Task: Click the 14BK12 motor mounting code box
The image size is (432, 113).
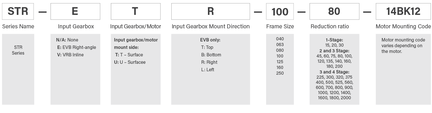Action: pyautogui.click(x=403, y=11)
